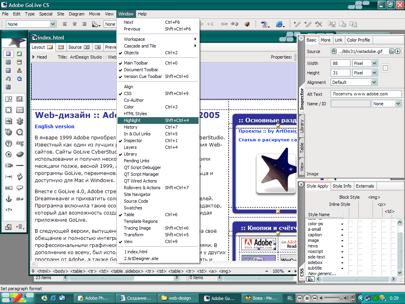405x304 pixels.
Task: Open the paragraph format None dropdown
Action: click(x=31, y=24)
